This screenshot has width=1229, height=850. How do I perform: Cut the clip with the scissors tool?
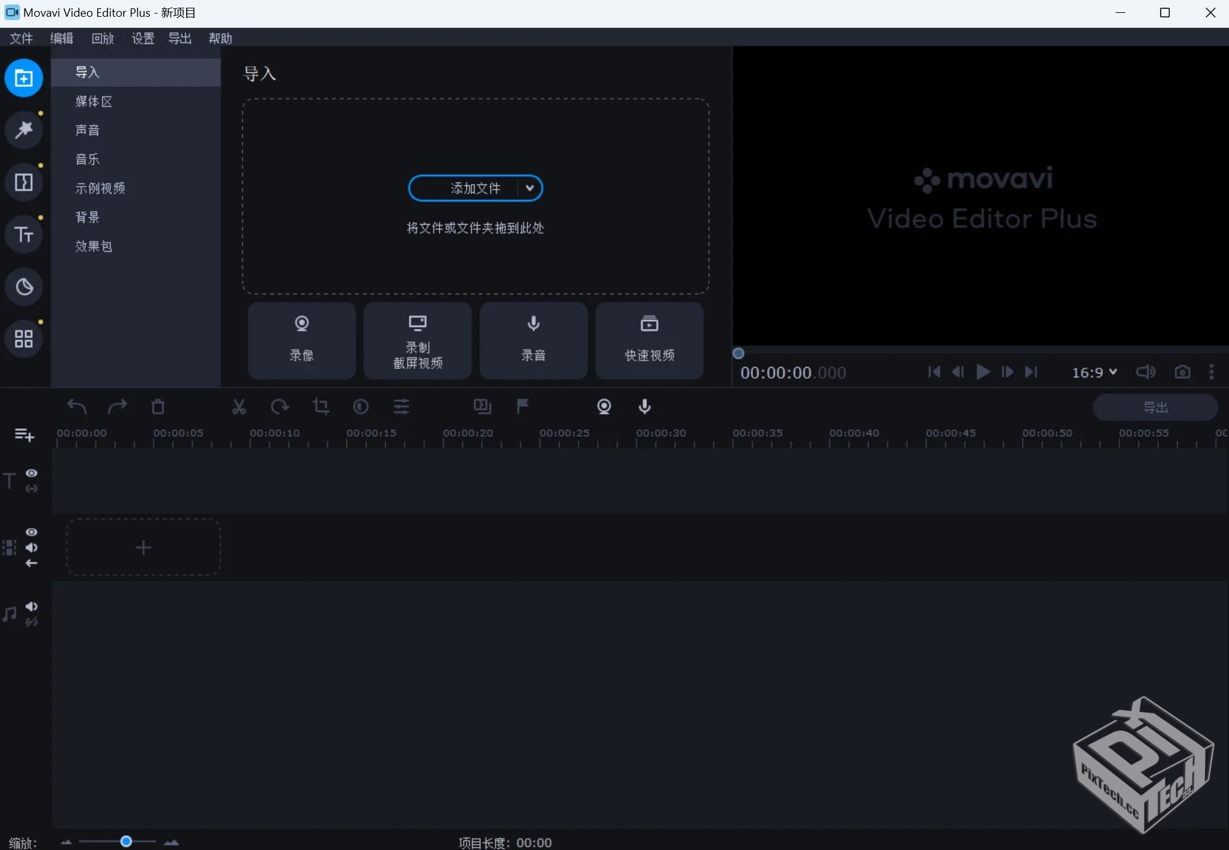[238, 406]
